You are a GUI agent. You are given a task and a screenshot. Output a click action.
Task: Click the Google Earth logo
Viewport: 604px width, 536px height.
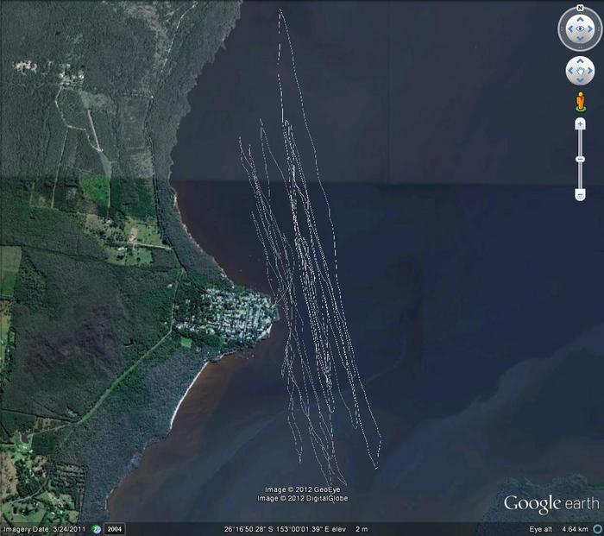pos(551,504)
